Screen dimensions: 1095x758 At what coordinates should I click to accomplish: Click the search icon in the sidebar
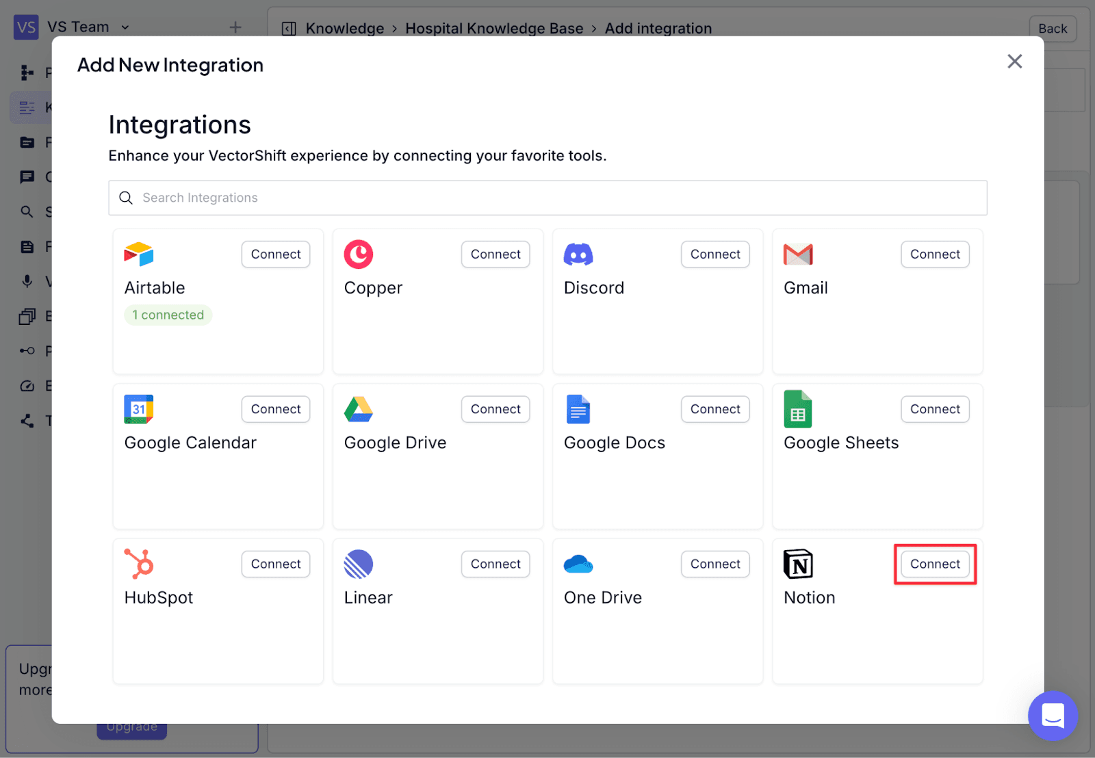27,212
